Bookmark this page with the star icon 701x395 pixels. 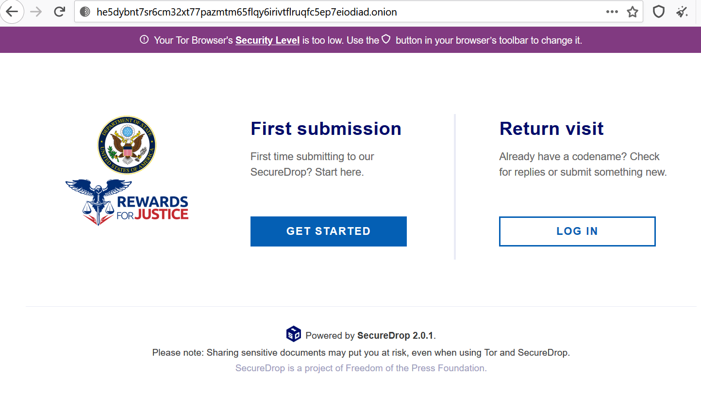632,12
